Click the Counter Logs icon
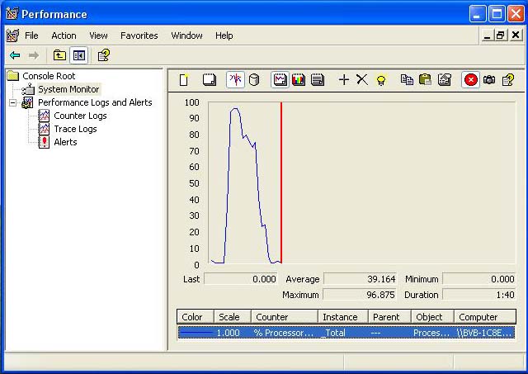Screen dimensions: 528x374 (x=44, y=116)
